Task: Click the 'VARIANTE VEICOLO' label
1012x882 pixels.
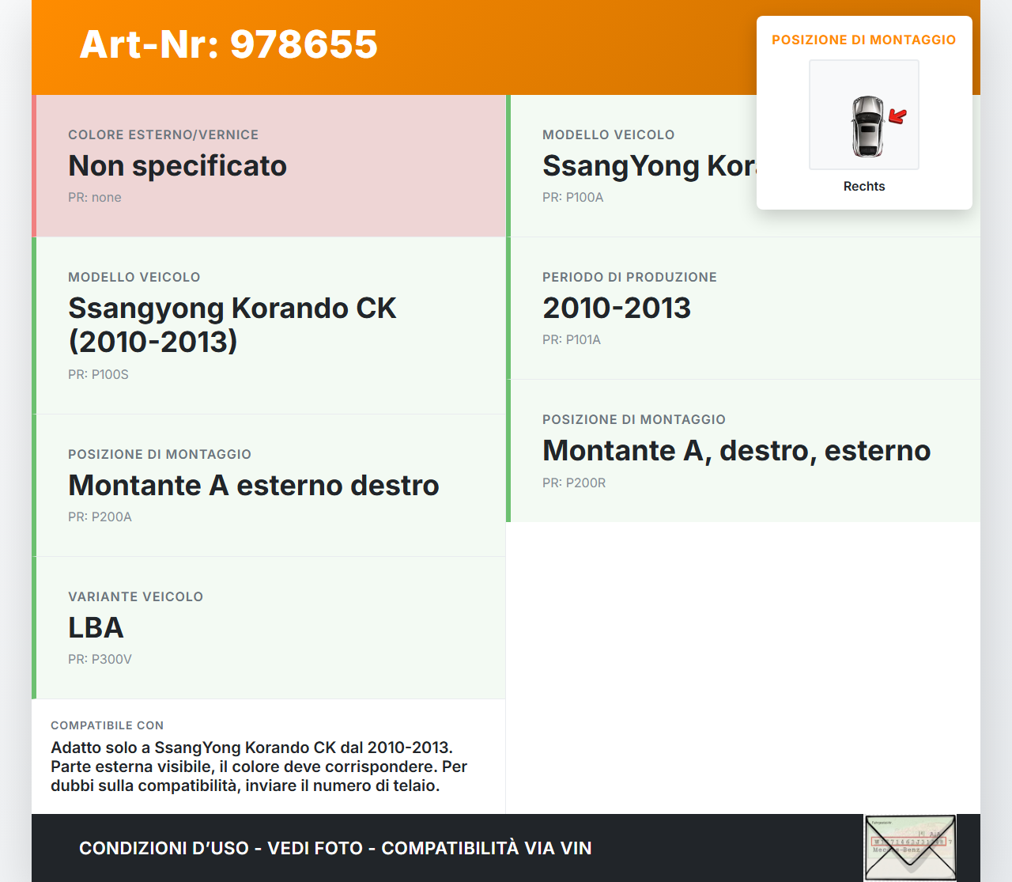Action: click(136, 596)
